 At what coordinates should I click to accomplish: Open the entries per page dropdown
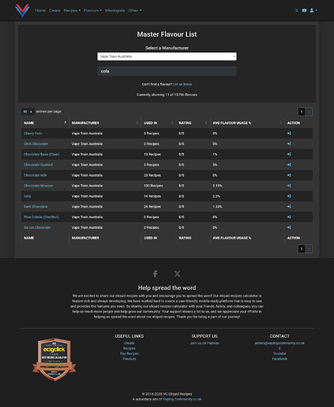pyautogui.click(x=28, y=112)
